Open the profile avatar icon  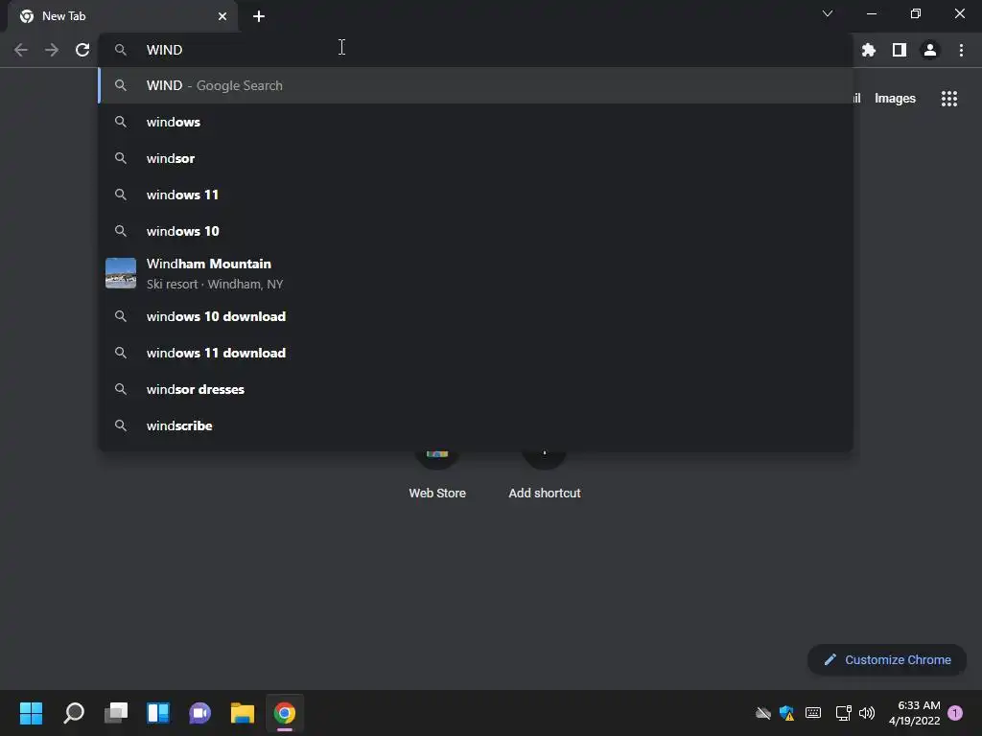point(930,50)
